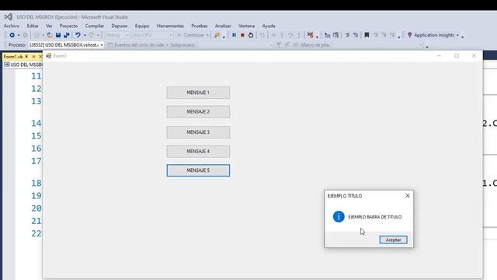Click Aceptar in the message box
The image size is (497, 280).
point(394,240)
